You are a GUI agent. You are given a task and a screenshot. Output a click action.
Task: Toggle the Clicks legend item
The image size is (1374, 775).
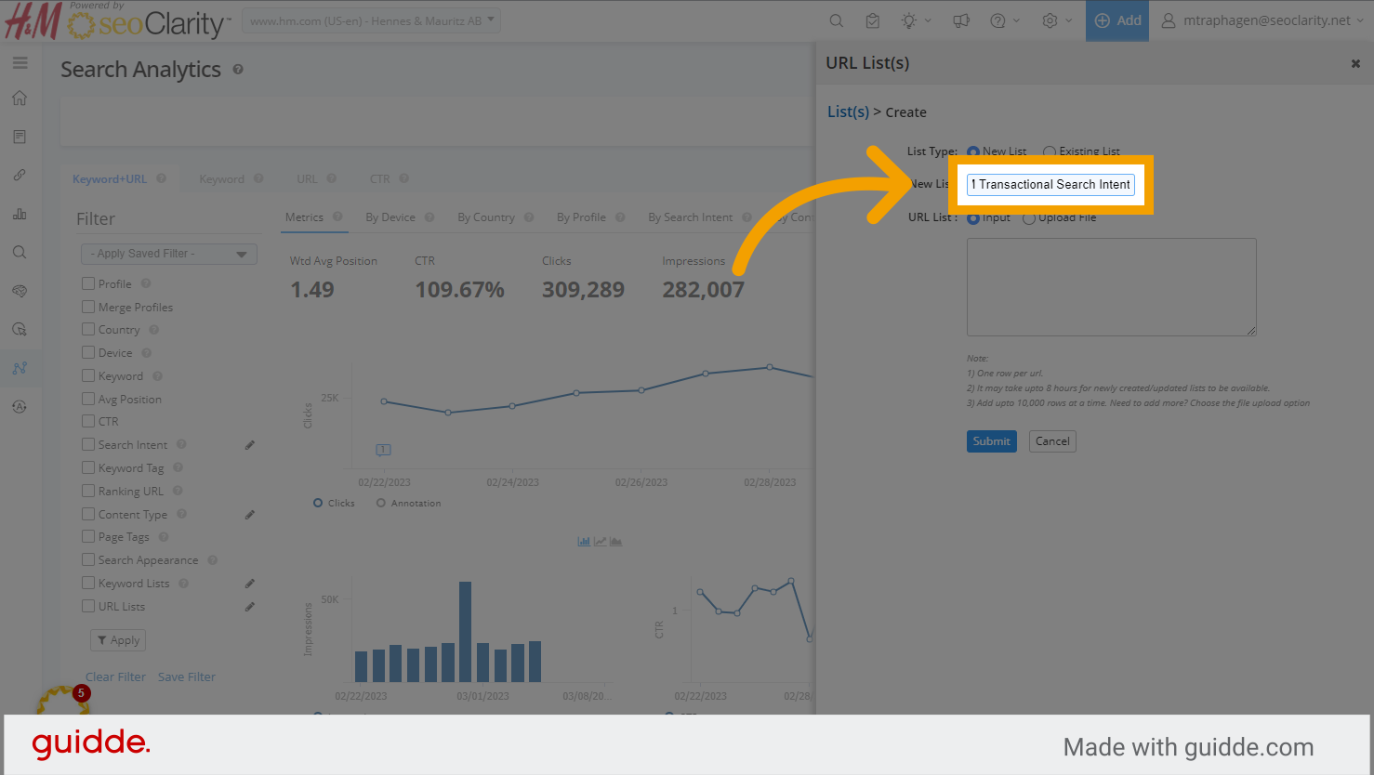(335, 503)
